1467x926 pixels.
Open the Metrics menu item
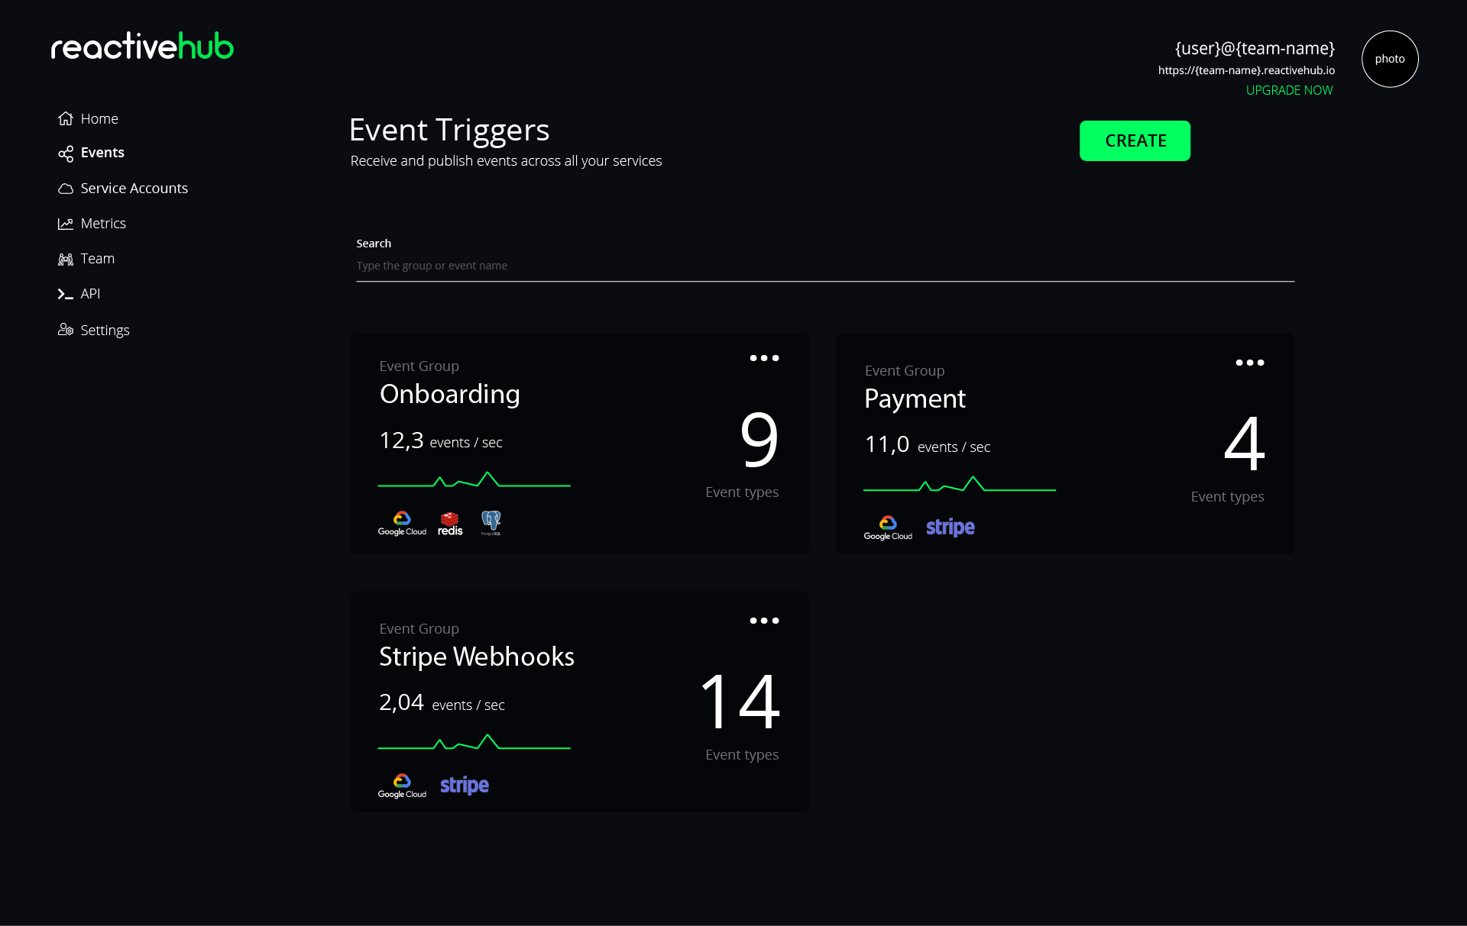(x=103, y=224)
